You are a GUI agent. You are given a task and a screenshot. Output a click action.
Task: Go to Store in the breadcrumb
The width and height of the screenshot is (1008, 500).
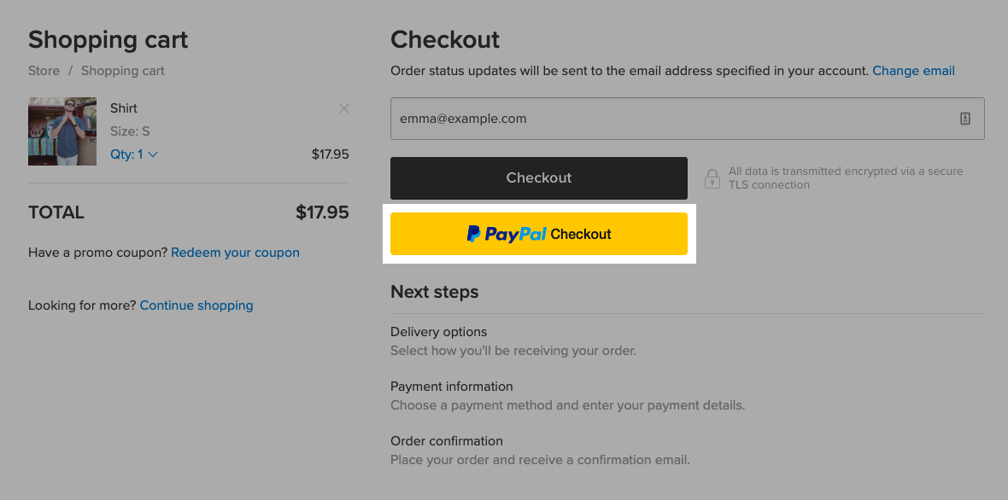[44, 71]
